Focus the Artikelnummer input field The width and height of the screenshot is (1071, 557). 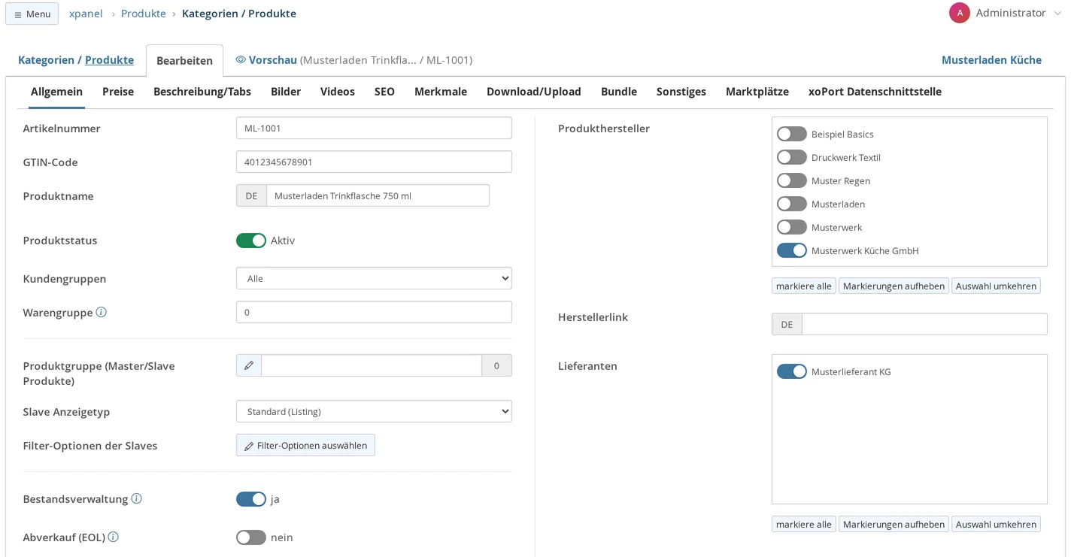click(374, 128)
